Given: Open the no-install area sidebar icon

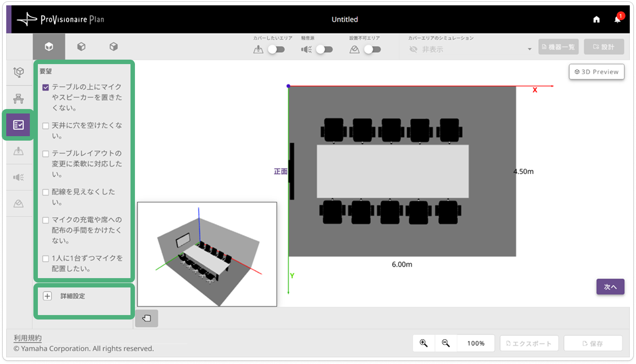Looking at the screenshot, I should coord(19,204).
